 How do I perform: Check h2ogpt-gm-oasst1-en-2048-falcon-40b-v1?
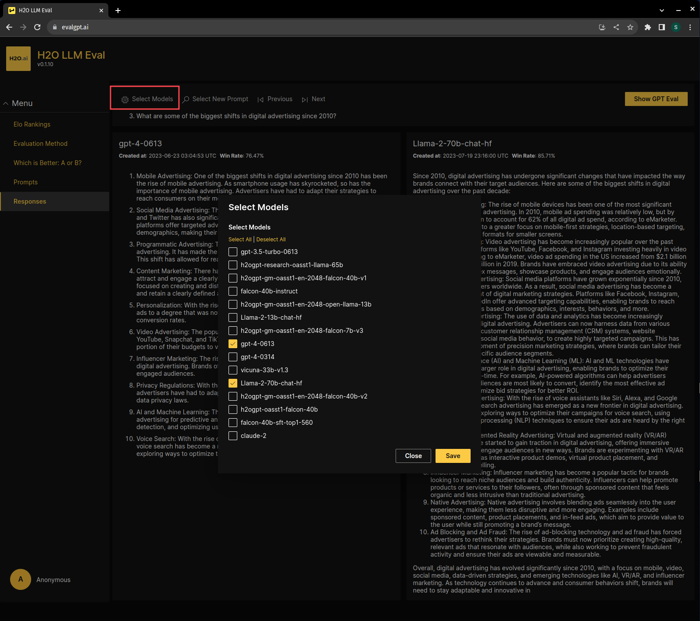(233, 278)
